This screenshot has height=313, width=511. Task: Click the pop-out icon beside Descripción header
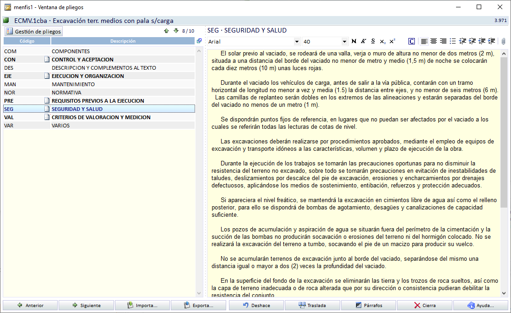tap(199, 41)
